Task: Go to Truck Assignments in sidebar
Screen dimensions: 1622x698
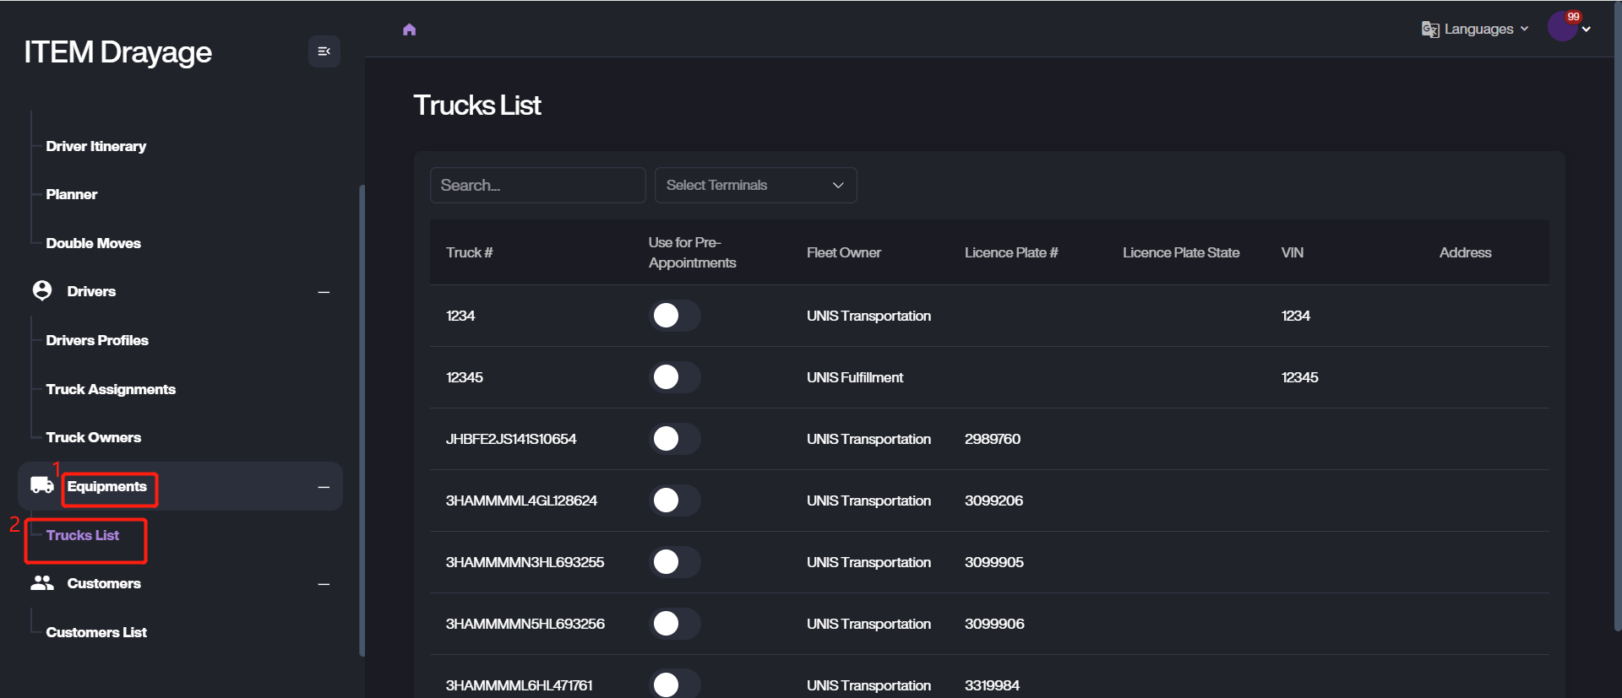Action: coord(111,389)
